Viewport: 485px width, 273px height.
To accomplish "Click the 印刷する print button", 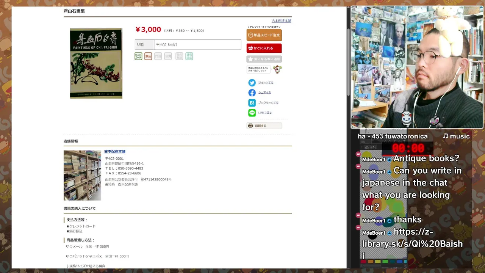I will 264,126.
